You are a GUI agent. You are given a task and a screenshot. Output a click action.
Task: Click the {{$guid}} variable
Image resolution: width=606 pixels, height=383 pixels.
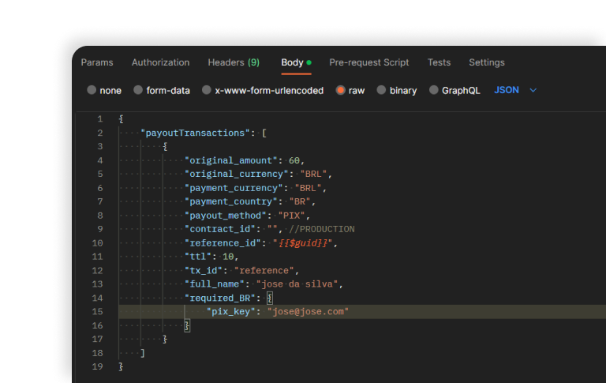pyautogui.click(x=303, y=243)
